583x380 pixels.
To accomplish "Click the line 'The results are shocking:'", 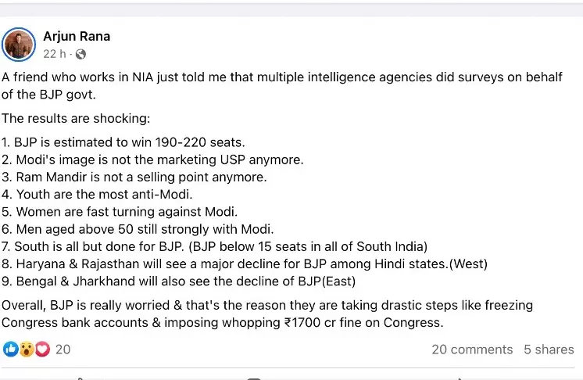I will (x=76, y=118).
